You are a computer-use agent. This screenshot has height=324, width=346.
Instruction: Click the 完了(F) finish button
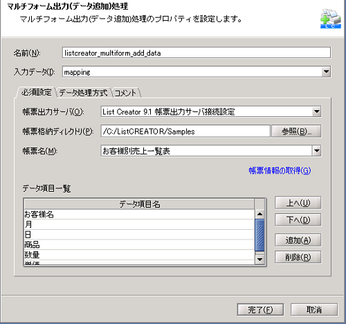click(x=260, y=309)
